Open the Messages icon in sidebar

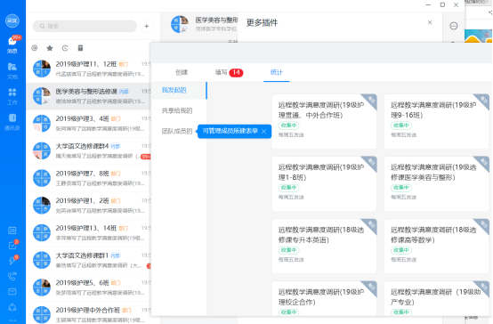click(x=12, y=44)
